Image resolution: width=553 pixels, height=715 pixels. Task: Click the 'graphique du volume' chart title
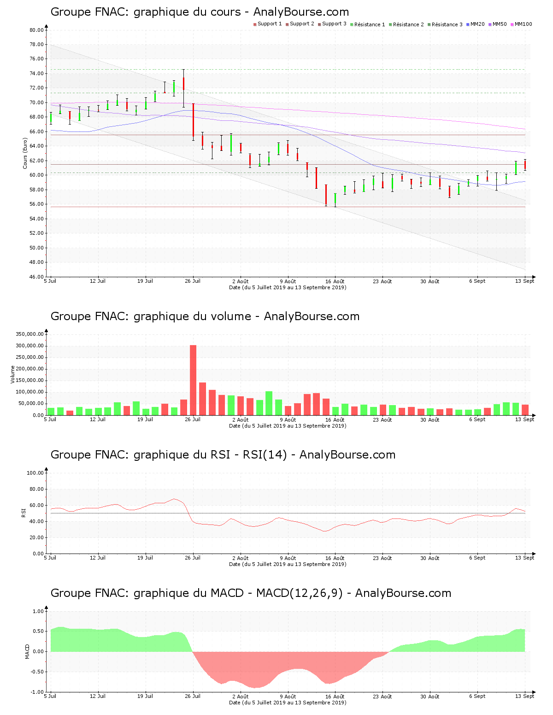click(205, 316)
